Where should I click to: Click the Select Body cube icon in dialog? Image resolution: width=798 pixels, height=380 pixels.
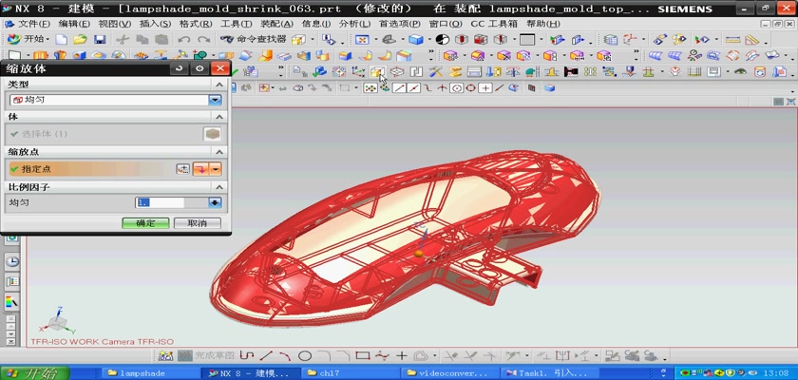click(213, 134)
